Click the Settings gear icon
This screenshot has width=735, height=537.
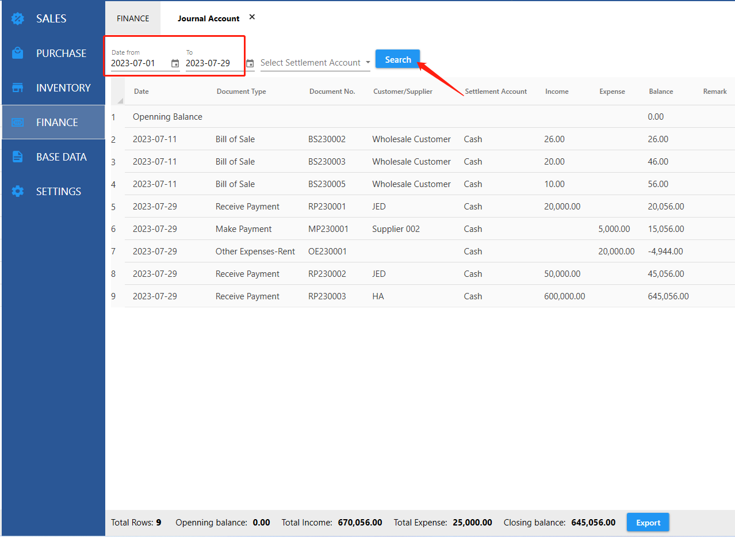coord(18,191)
